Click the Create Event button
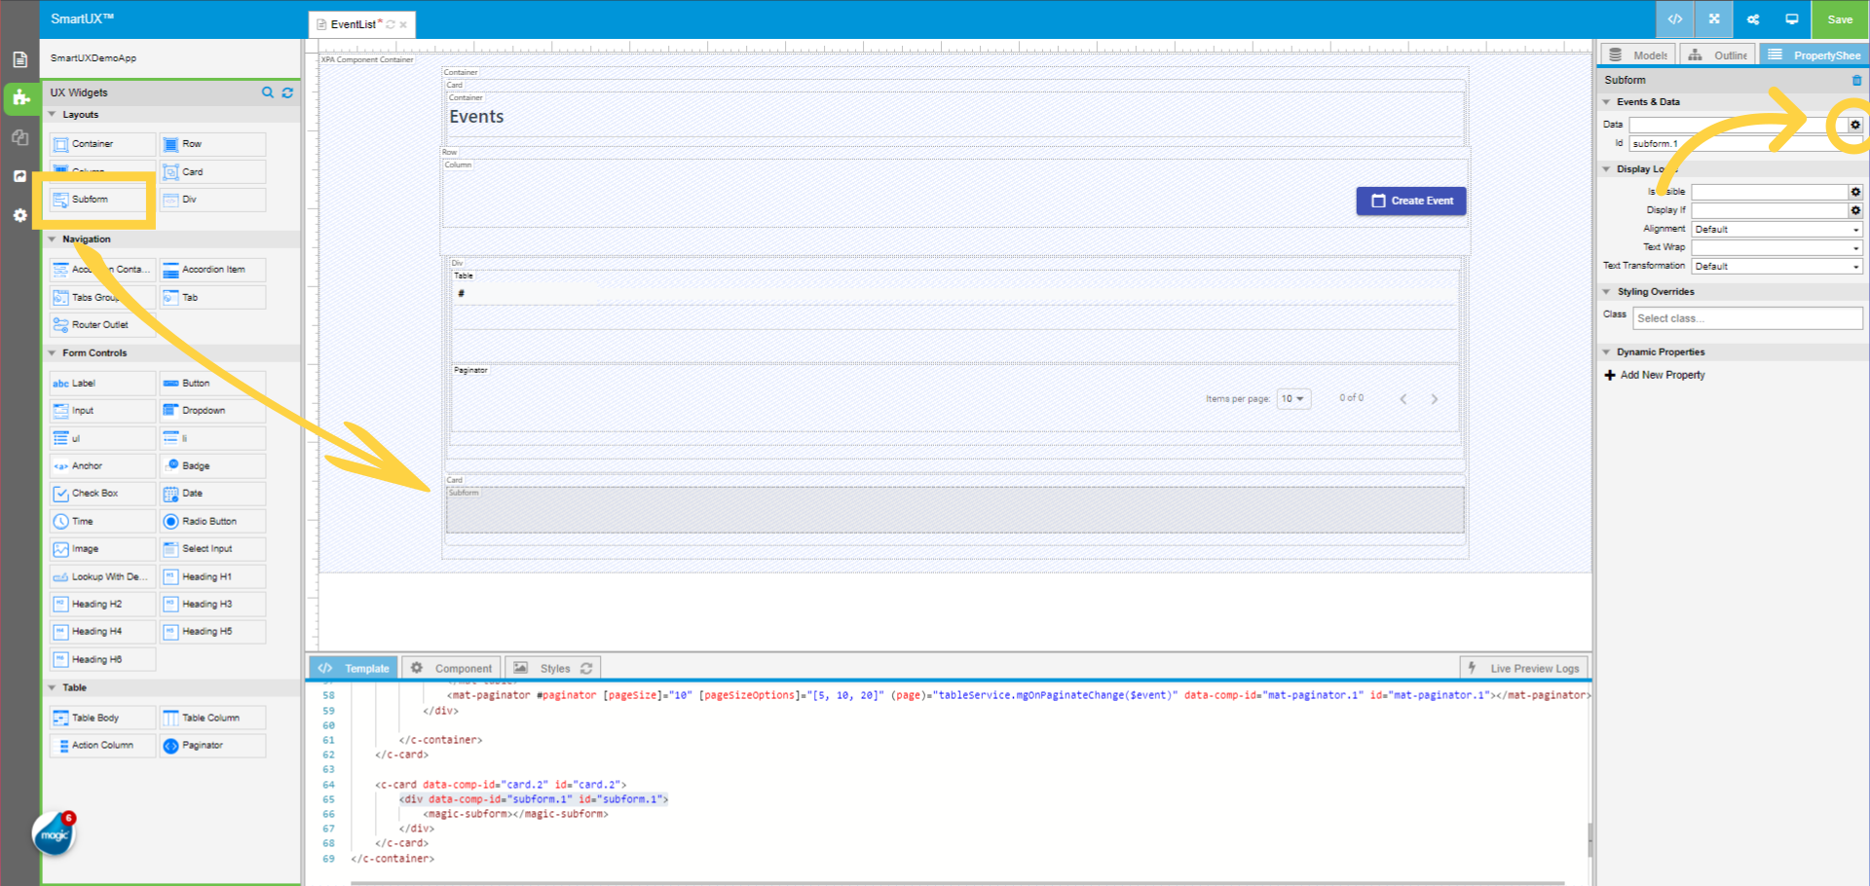Image resolution: width=1870 pixels, height=886 pixels. [1410, 201]
